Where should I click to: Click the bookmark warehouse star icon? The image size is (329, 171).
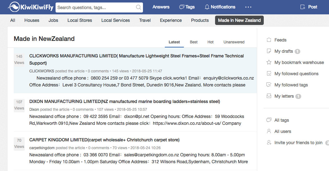[269, 62]
